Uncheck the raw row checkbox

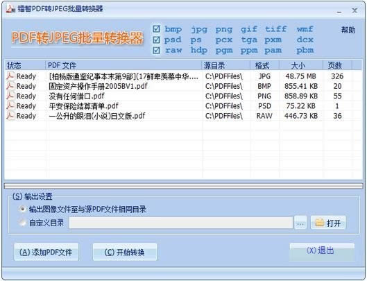[156, 51]
